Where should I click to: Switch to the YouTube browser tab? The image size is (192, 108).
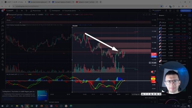pos(87,2)
